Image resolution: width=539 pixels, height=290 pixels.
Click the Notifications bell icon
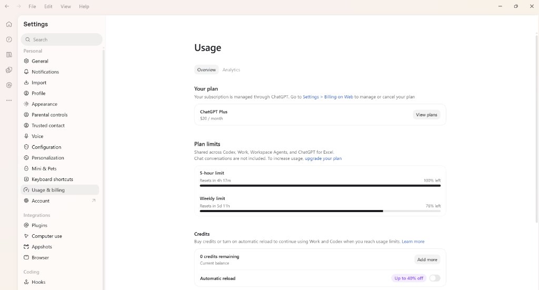click(x=26, y=72)
